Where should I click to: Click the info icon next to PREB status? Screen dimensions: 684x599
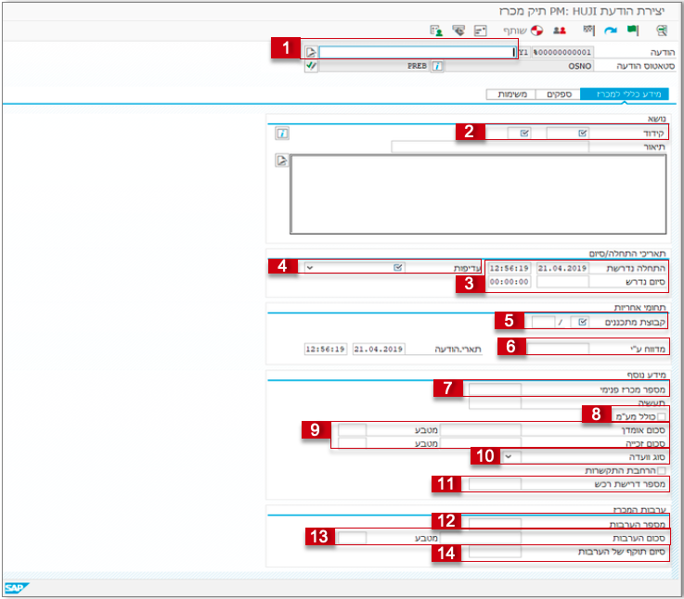coord(437,67)
